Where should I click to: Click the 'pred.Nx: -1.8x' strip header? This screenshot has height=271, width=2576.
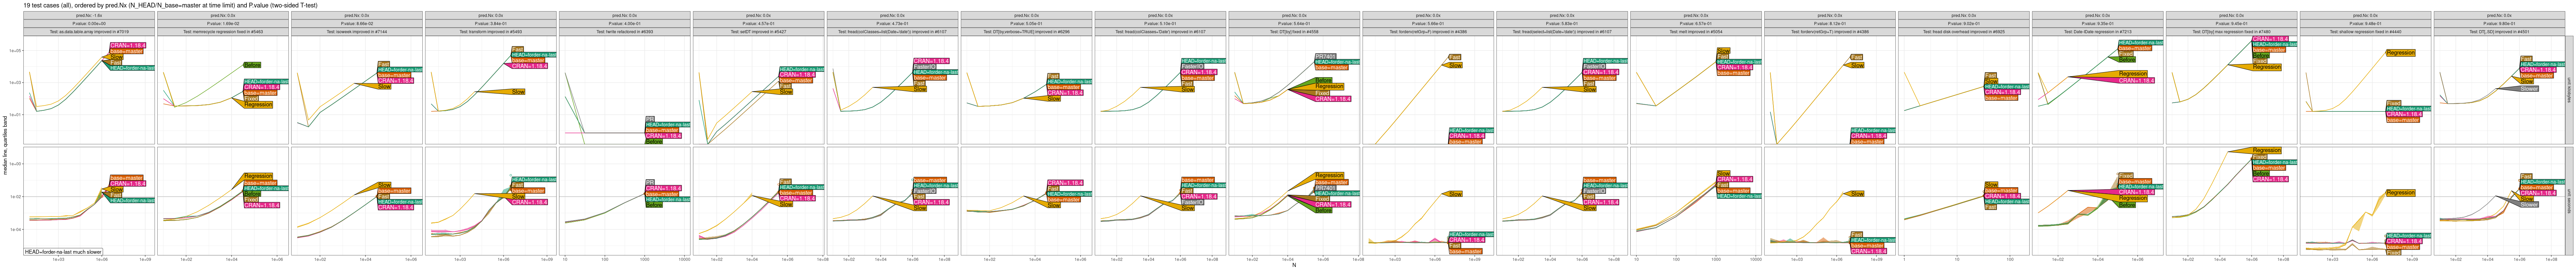pos(89,16)
